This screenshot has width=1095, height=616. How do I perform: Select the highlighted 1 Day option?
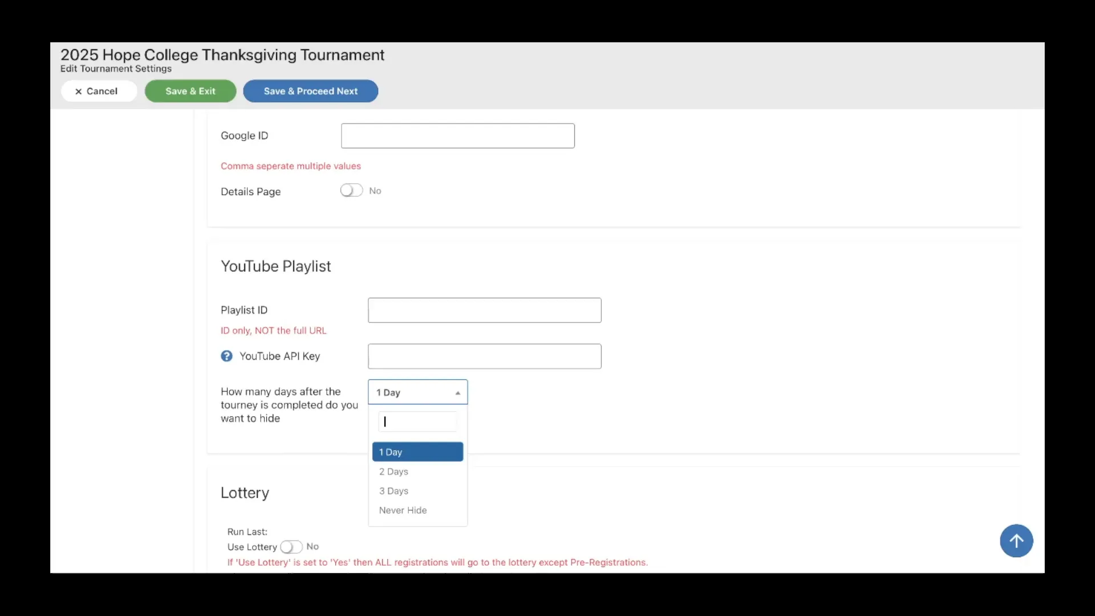[x=417, y=452]
